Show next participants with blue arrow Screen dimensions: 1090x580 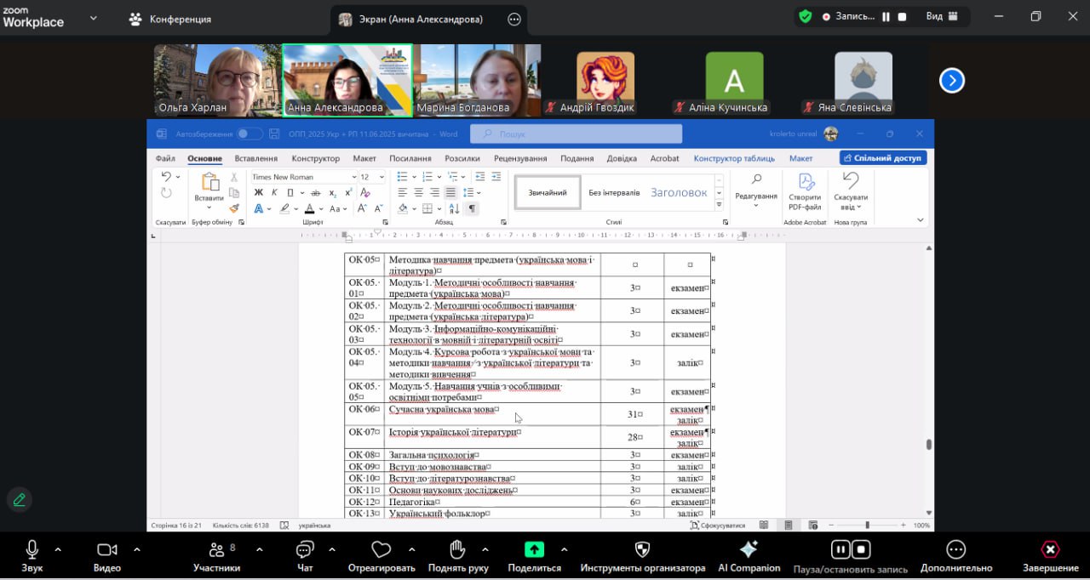951,81
